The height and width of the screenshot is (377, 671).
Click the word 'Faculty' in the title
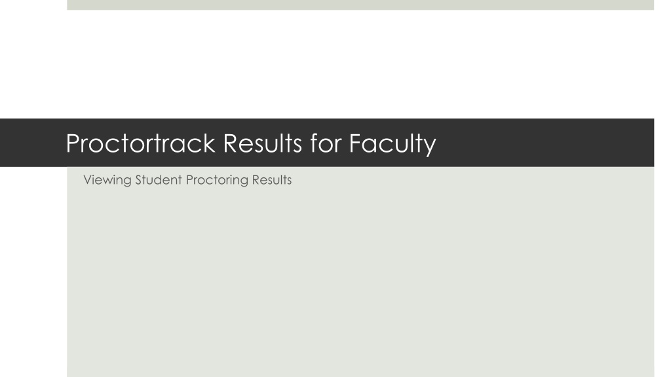click(x=393, y=144)
